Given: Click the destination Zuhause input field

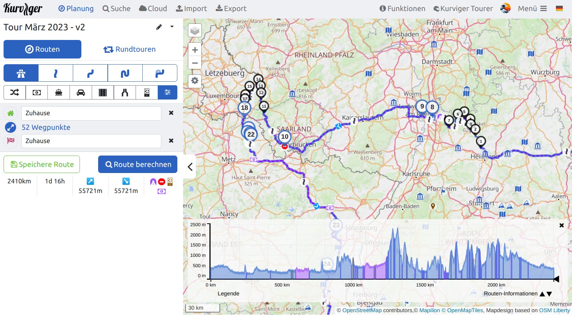Looking at the screenshot, I should pyautogui.click(x=91, y=141).
